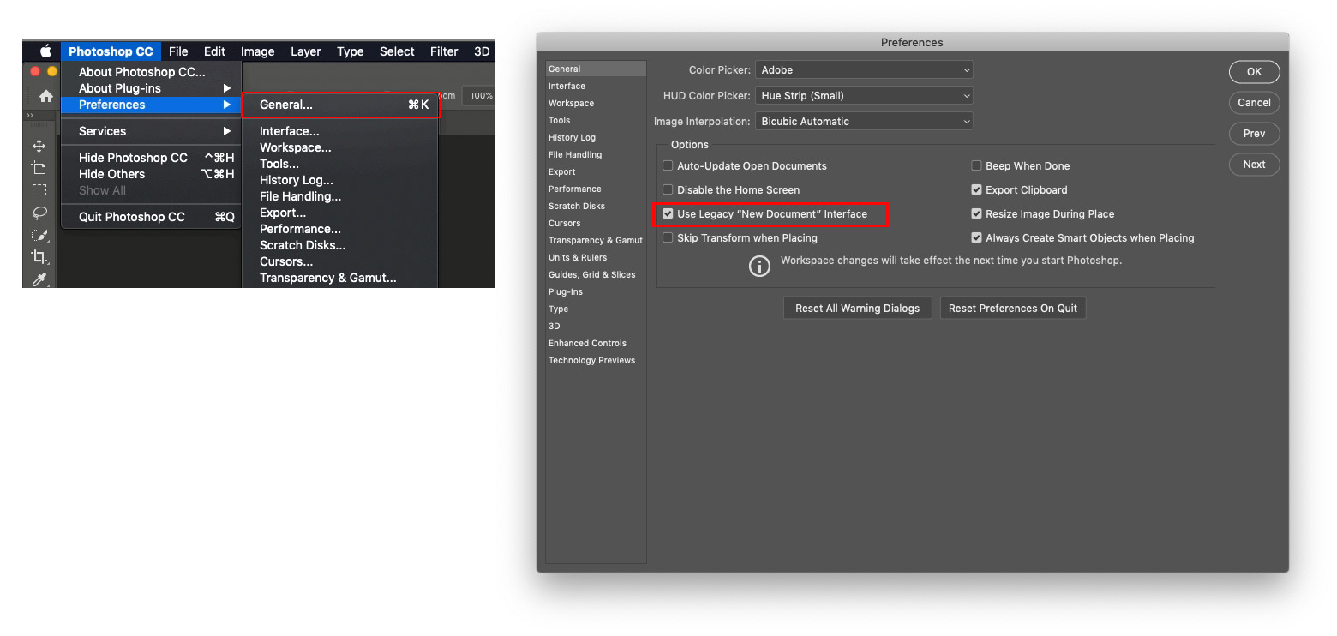1337x636 pixels.
Task: Open the Edit menu
Action: pyautogui.click(x=214, y=51)
